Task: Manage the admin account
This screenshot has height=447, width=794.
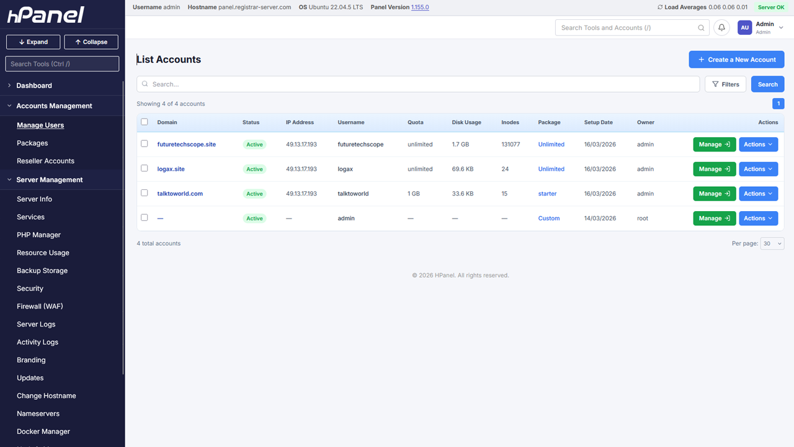Action: tap(715, 219)
